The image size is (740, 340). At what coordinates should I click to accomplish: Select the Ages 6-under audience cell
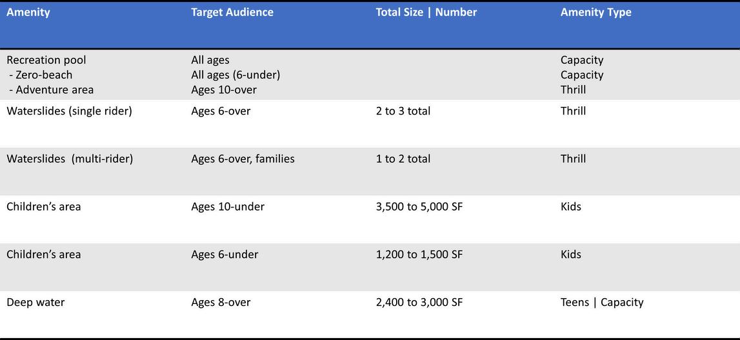point(225,254)
